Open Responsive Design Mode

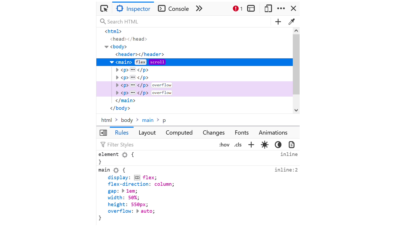click(268, 8)
